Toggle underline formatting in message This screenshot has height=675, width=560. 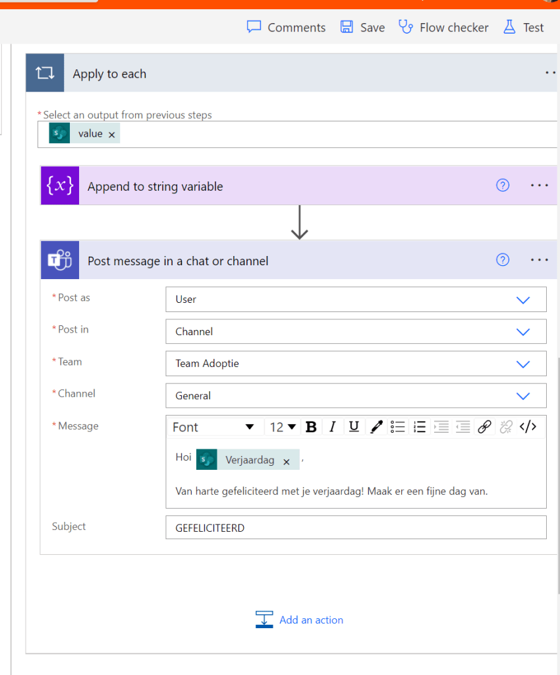point(354,427)
